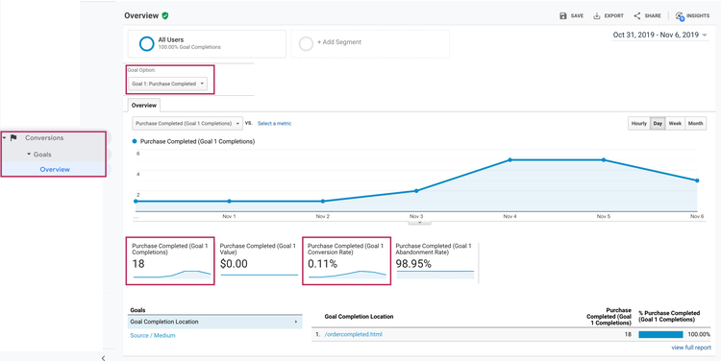Open the Goal 1 Completions metric dropdown

(x=187, y=124)
